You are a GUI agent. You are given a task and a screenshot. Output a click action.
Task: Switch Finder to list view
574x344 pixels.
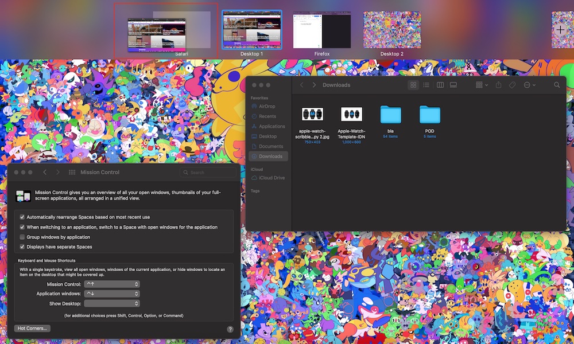(426, 85)
